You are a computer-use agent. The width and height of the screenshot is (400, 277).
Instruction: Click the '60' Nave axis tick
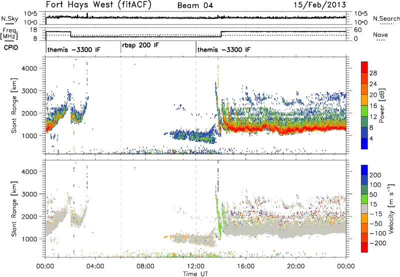[358, 30]
